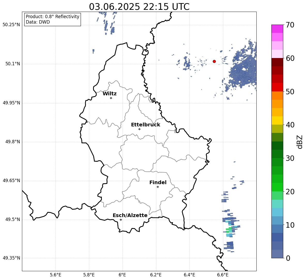Click the green radar echo in the southeast
The image size is (306, 280).
tap(229, 230)
